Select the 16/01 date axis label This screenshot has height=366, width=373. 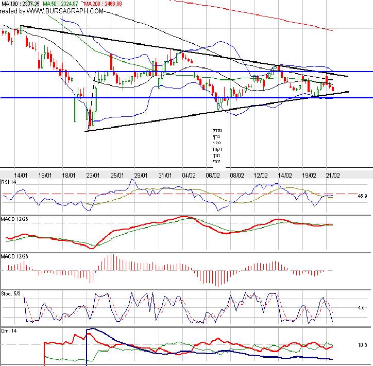point(45,176)
